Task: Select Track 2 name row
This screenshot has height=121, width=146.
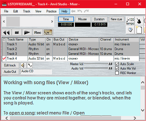Action: tap(17, 49)
